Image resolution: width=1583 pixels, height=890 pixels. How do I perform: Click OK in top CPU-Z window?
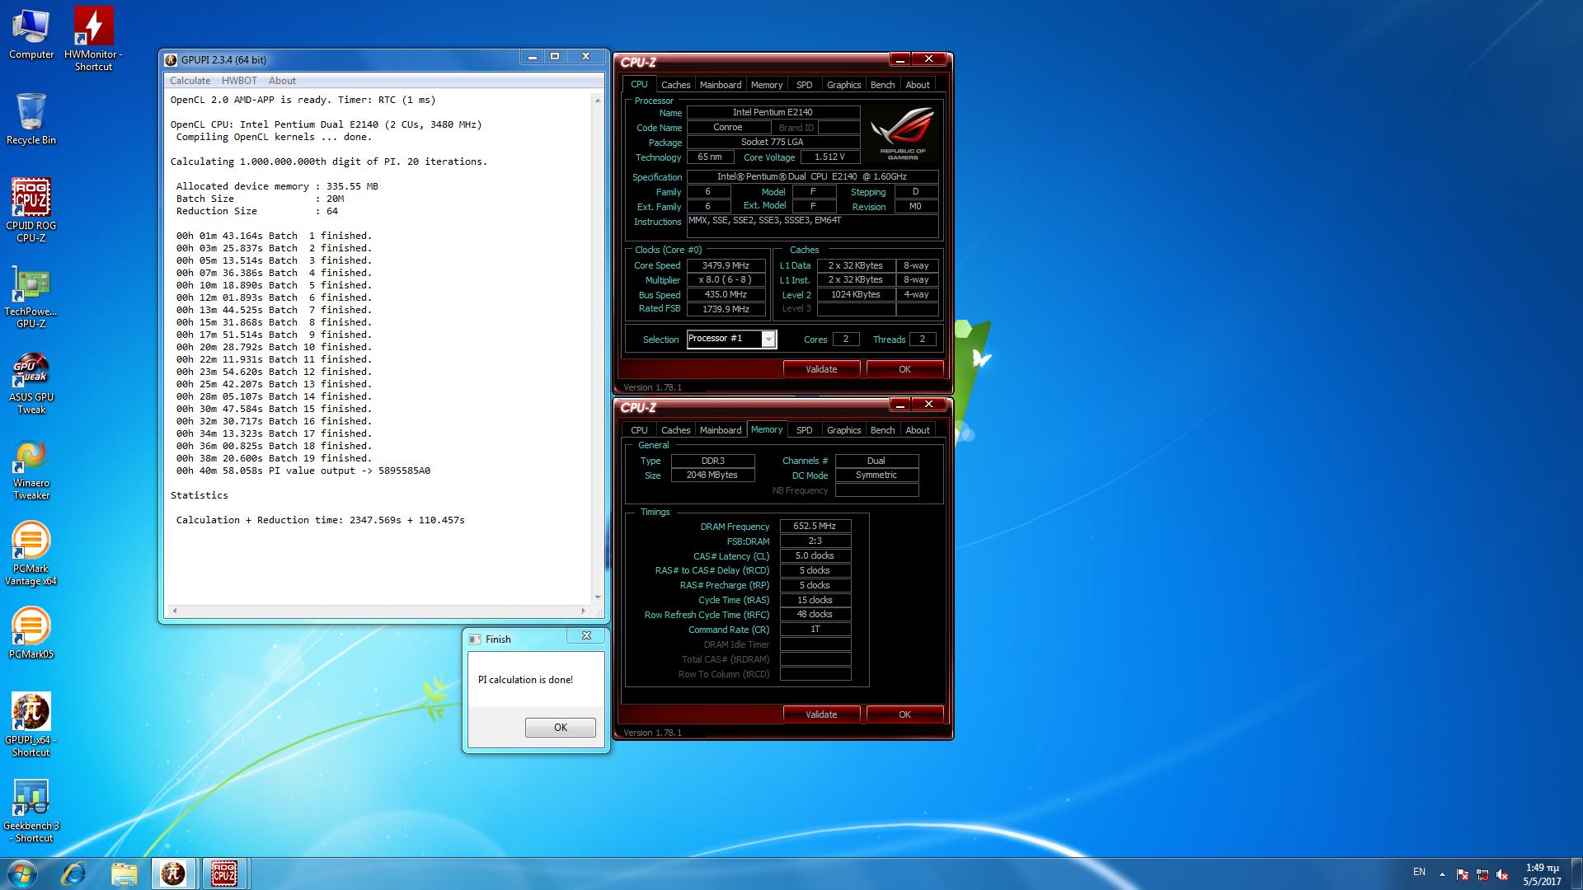[904, 369]
